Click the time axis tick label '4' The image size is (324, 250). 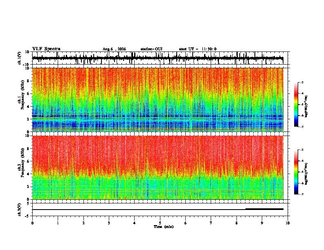point(135,223)
